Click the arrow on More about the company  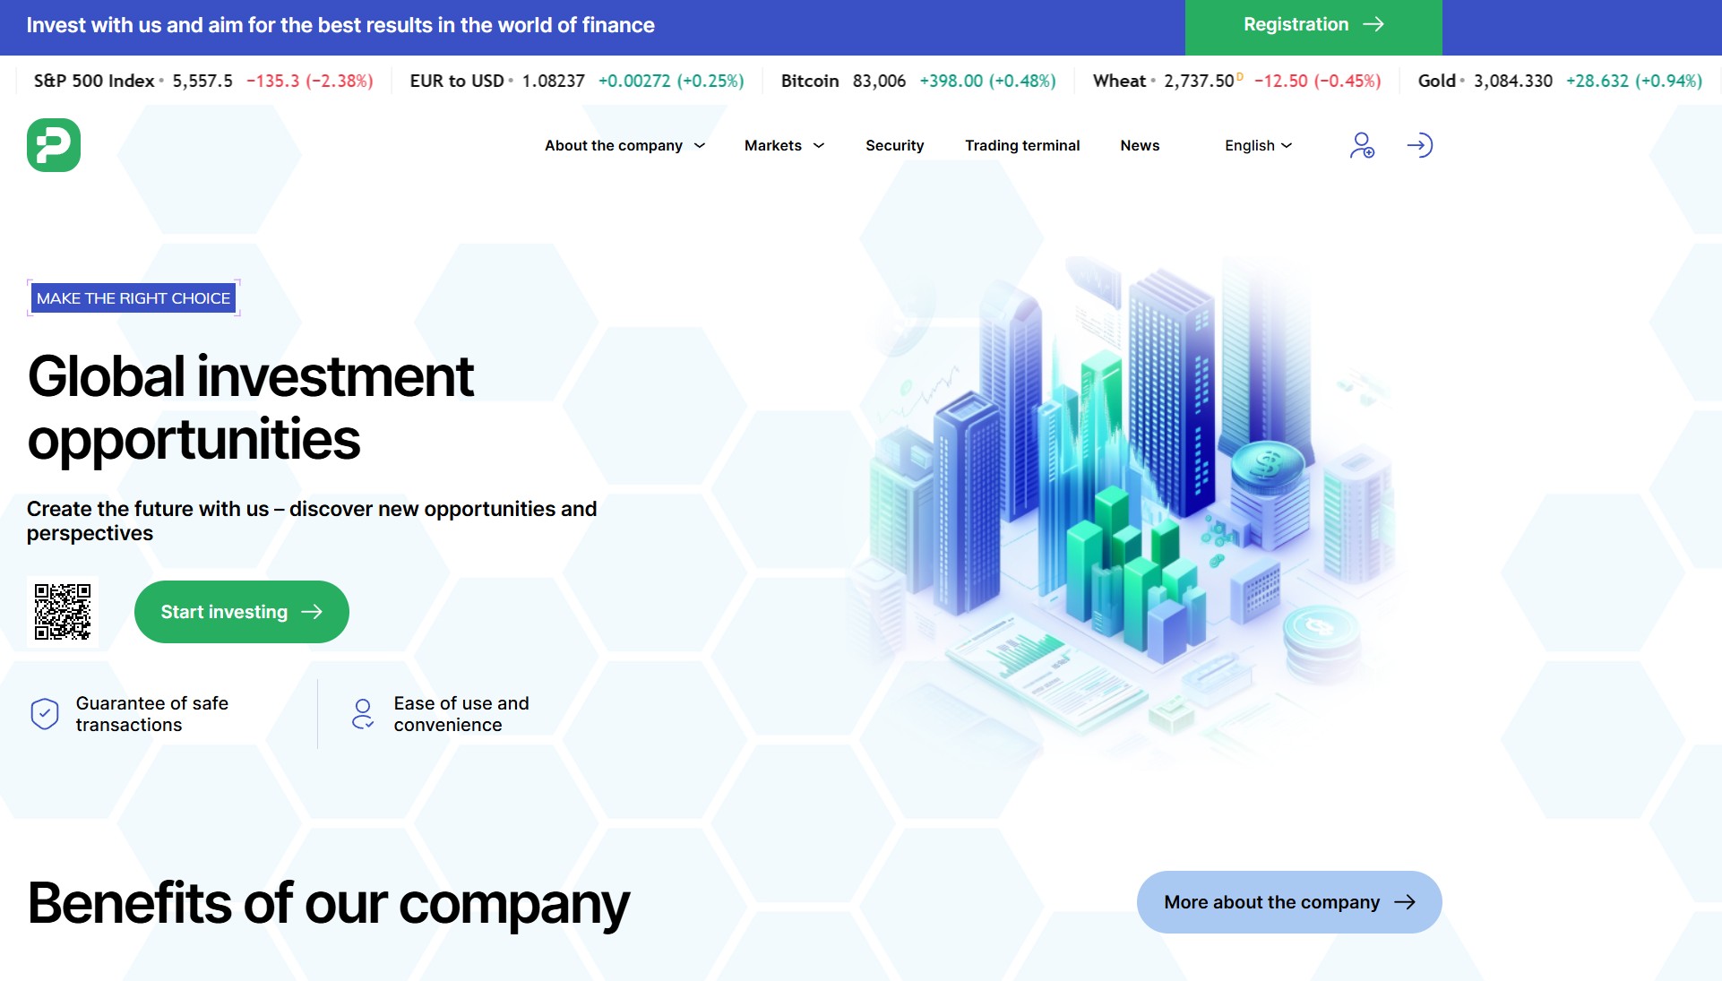(x=1405, y=902)
